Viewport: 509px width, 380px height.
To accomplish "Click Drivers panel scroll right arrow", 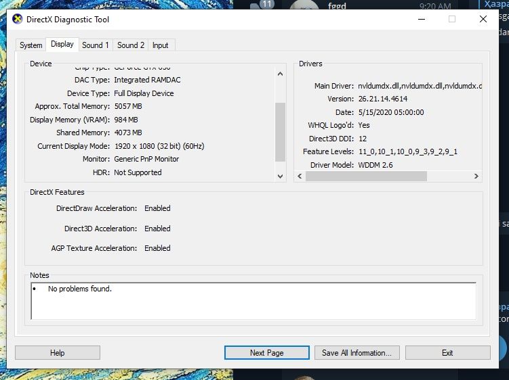I will pyautogui.click(x=476, y=176).
